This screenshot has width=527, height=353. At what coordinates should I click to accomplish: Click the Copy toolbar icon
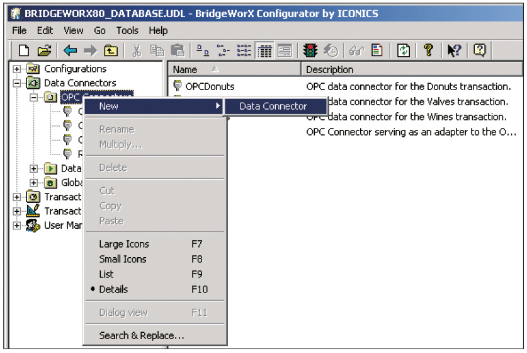pos(157,51)
